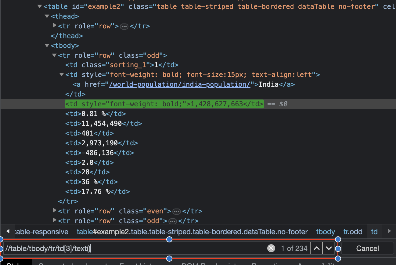Screen dimensions: 396x265
Task: Expand ellipsis of the last odd row
Action: pyautogui.click(x=172, y=221)
